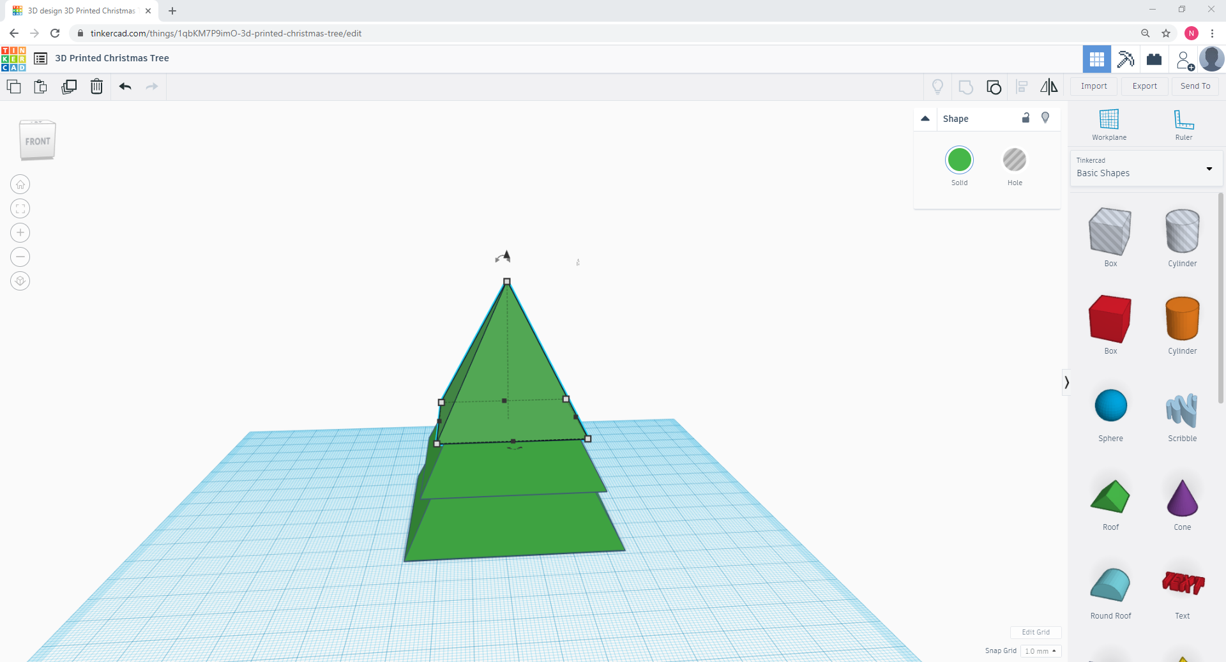Click the Group shapes icon
The image size is (1226, 662).
(x=965, y=87)
